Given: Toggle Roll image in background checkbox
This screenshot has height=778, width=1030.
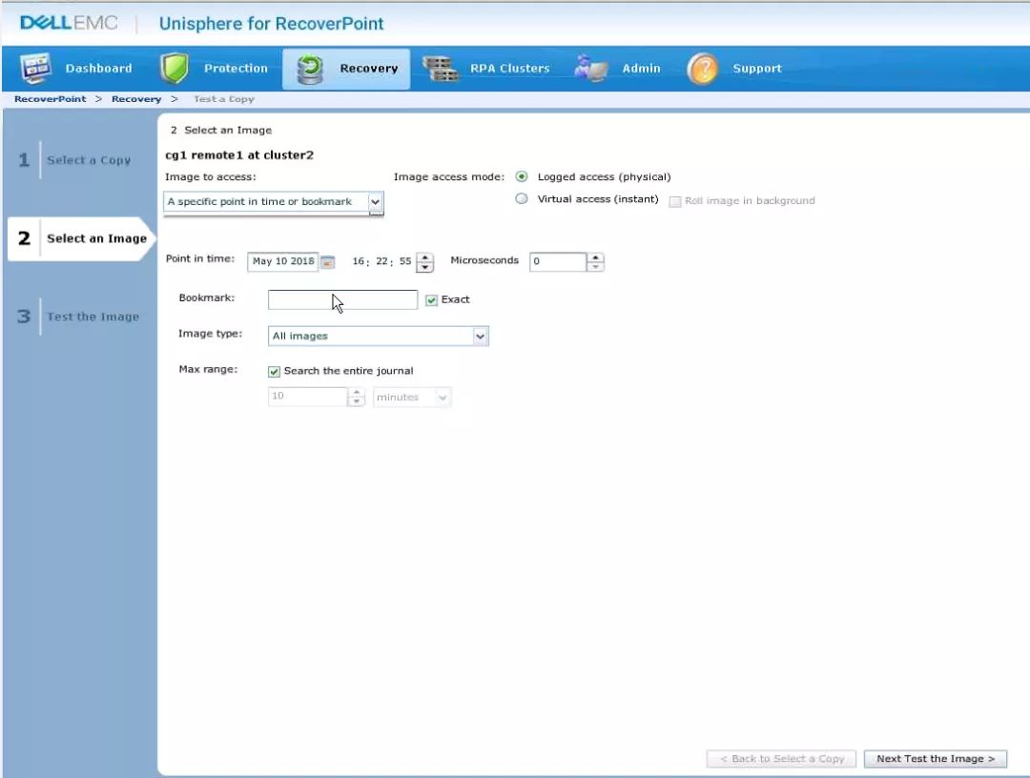Looking at the screenshot, I should point(674,201).
